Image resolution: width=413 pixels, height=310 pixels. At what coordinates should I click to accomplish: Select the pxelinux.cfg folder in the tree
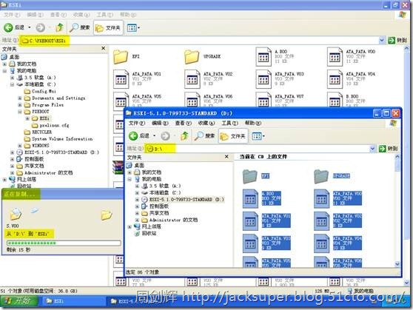50,125
